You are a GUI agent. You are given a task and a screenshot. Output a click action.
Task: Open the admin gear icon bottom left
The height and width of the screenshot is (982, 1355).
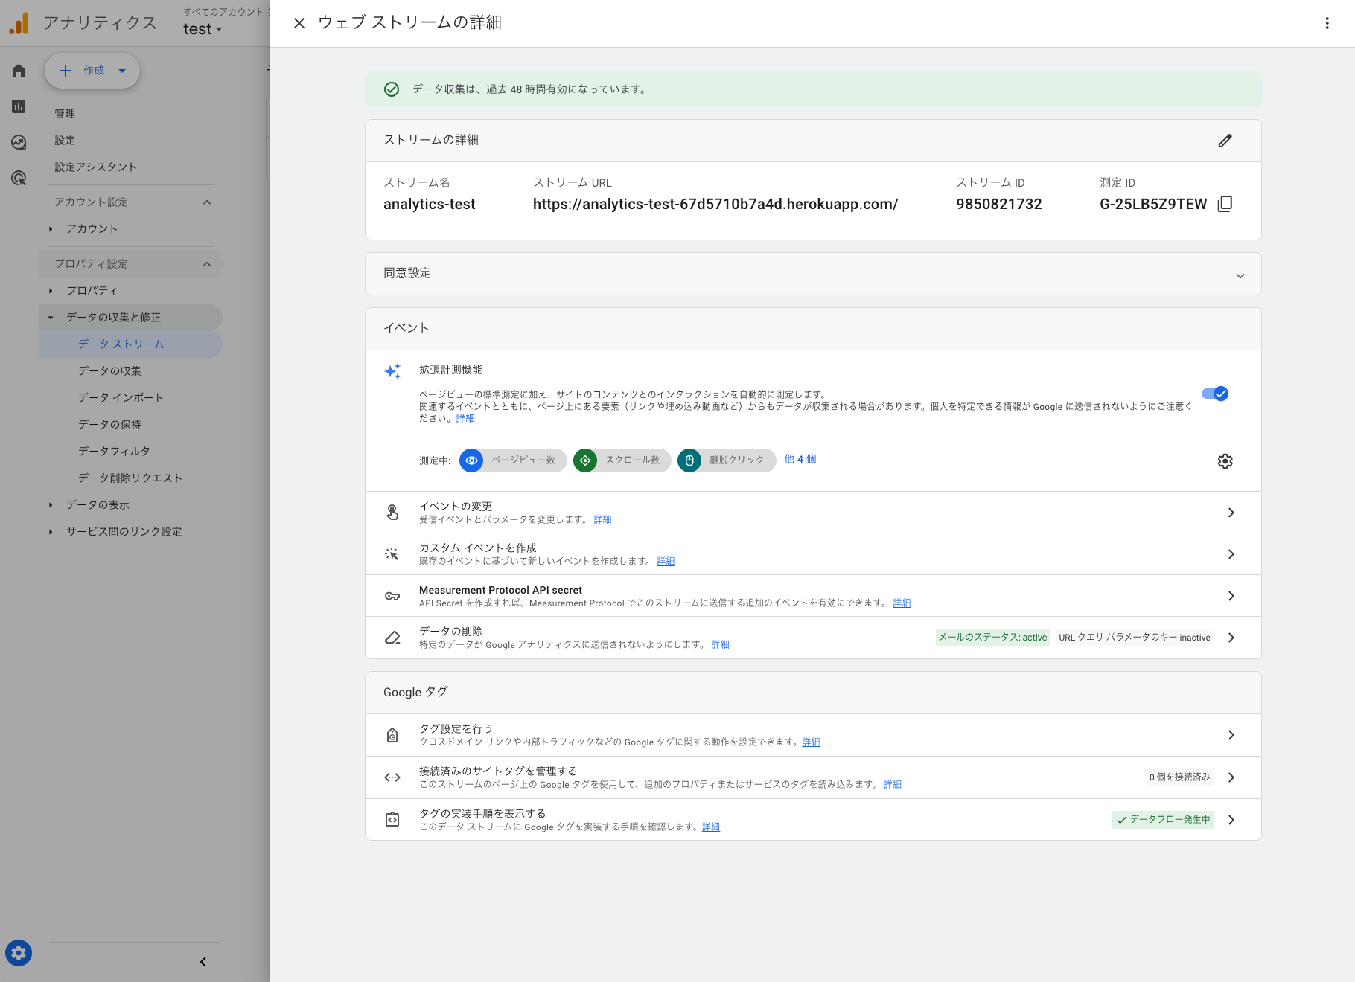[x=18, y=953]
